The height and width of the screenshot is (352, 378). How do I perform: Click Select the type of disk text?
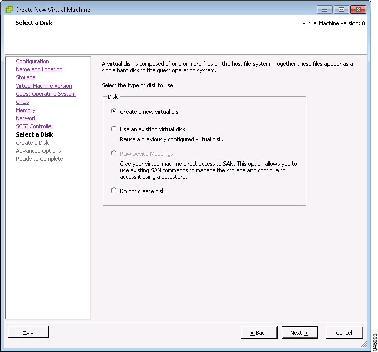pos(138,85)
